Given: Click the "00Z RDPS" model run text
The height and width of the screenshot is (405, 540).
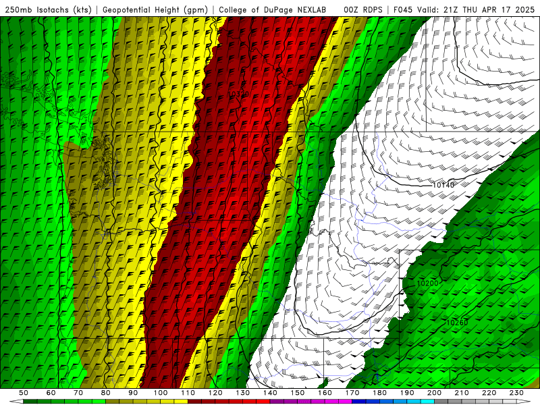Looking at the screenshot, I should 363,9.
